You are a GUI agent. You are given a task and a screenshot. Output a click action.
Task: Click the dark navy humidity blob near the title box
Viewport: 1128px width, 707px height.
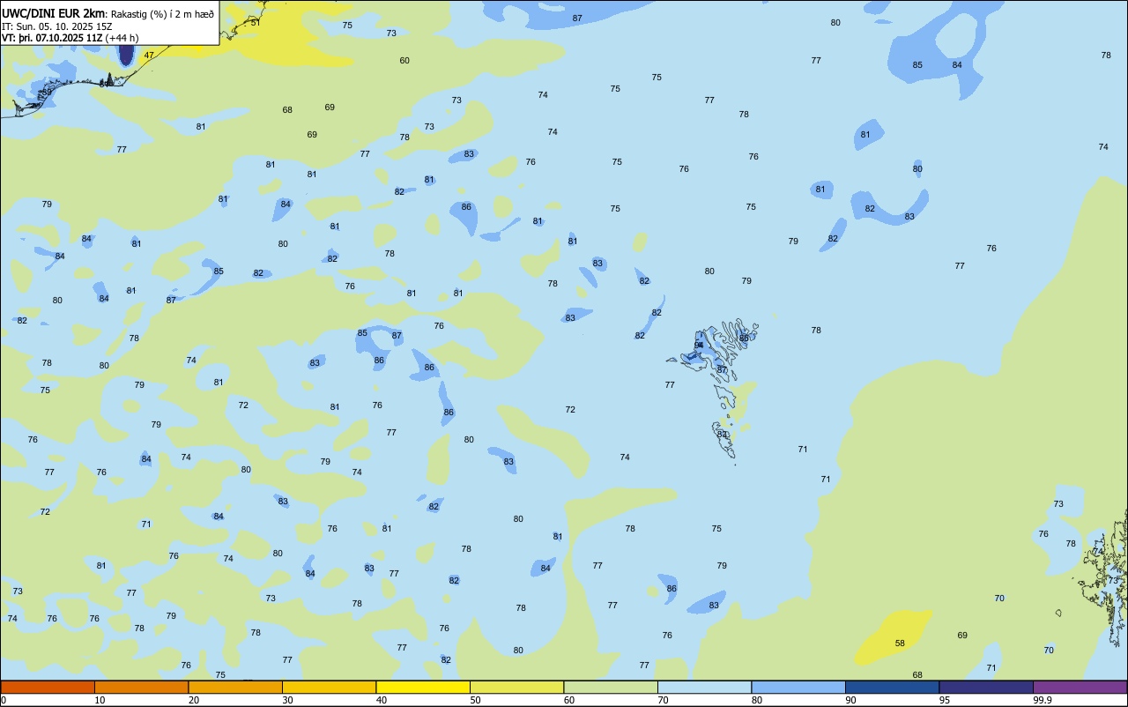pos(126,55)
